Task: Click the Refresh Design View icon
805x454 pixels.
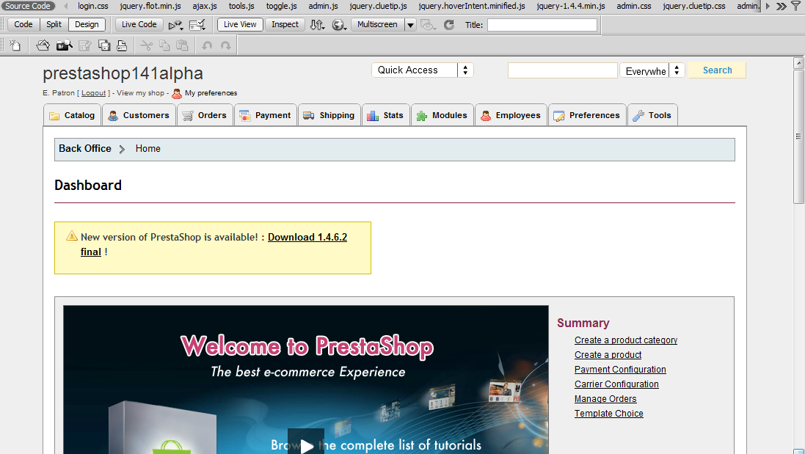Action: [x=448, y=25]
